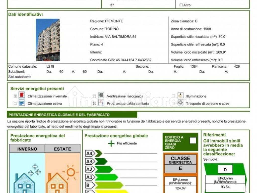The image size is (257, 193).
Task: Click the Illuminazione light bulb icon
Action: pos(180,95)
